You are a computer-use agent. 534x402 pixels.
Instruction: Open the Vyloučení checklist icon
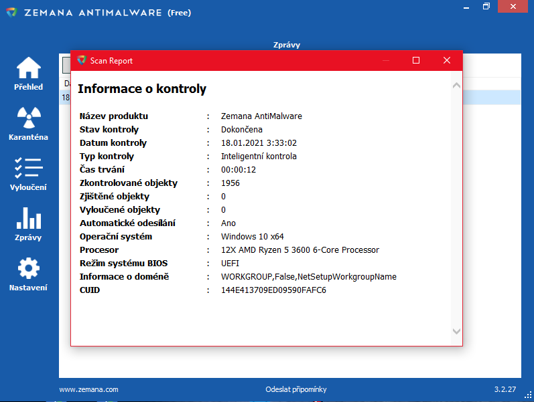28,168
